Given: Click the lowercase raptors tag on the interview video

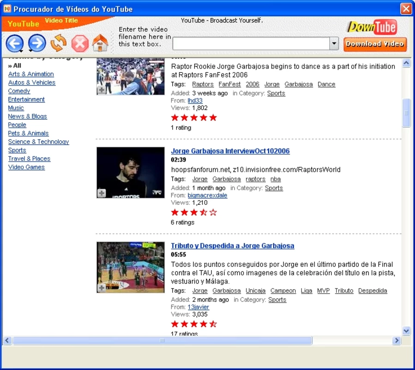Looking at the screenshot, I should pos(255,179).
